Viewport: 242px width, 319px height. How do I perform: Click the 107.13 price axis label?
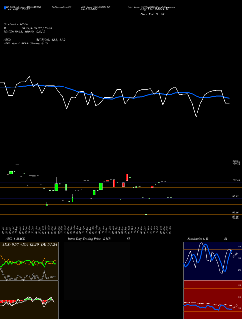(236, 164)
